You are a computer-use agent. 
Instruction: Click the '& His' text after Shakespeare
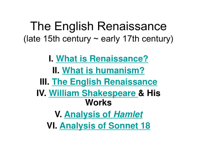pos(149,93)
